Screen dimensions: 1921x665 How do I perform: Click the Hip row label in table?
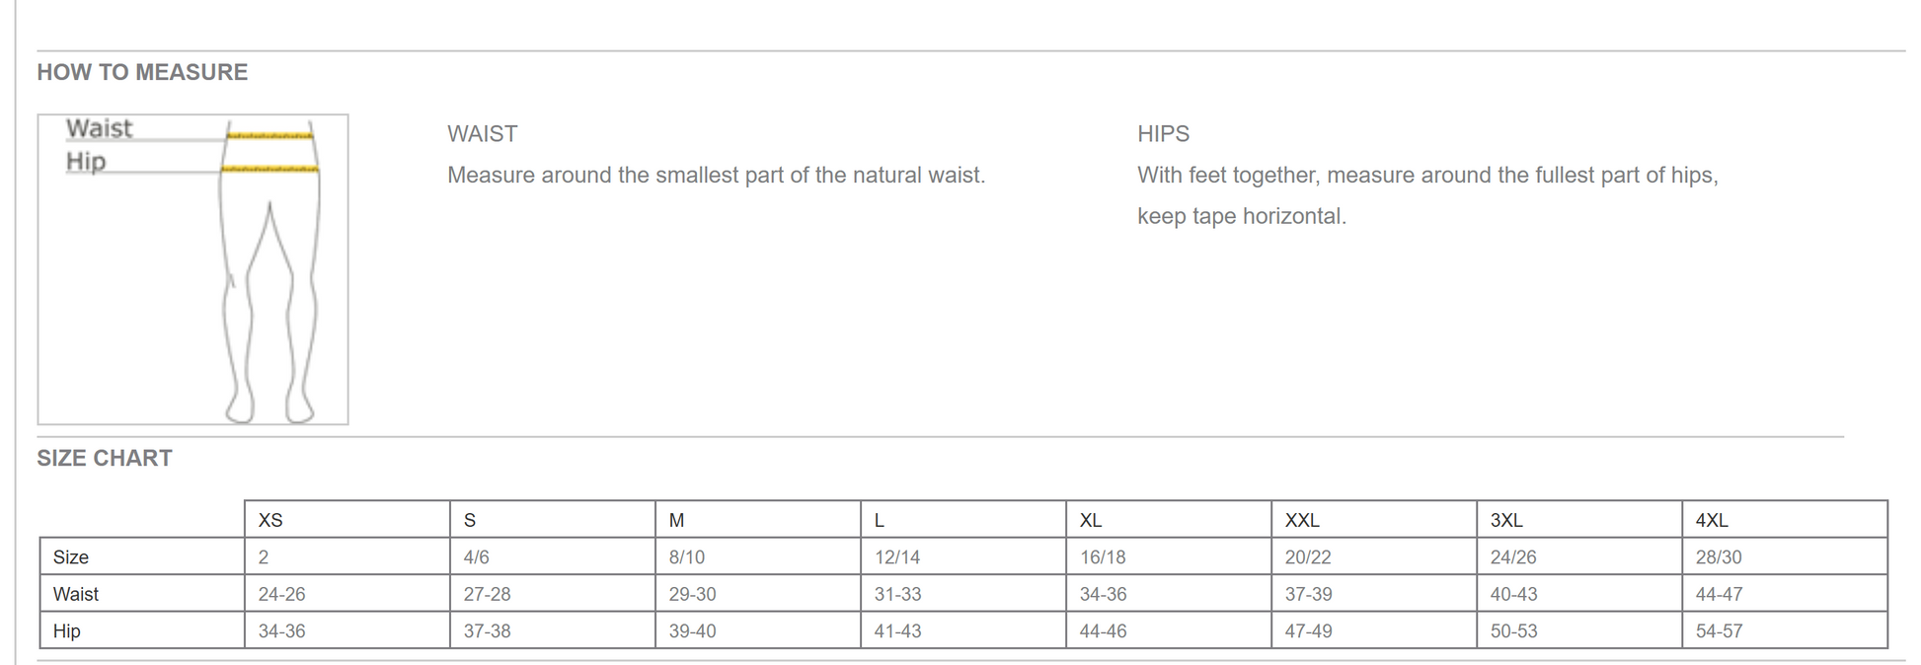coord(142,630)
